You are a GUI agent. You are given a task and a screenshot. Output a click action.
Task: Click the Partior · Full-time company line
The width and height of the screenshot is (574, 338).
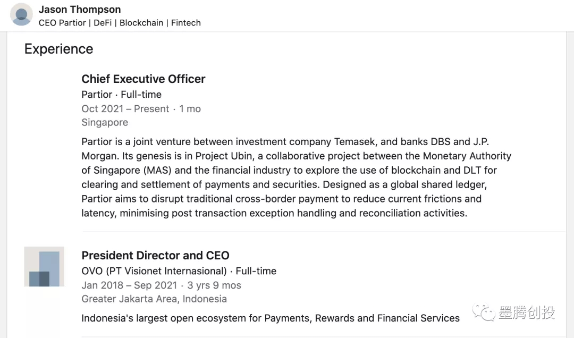point(121,95)
